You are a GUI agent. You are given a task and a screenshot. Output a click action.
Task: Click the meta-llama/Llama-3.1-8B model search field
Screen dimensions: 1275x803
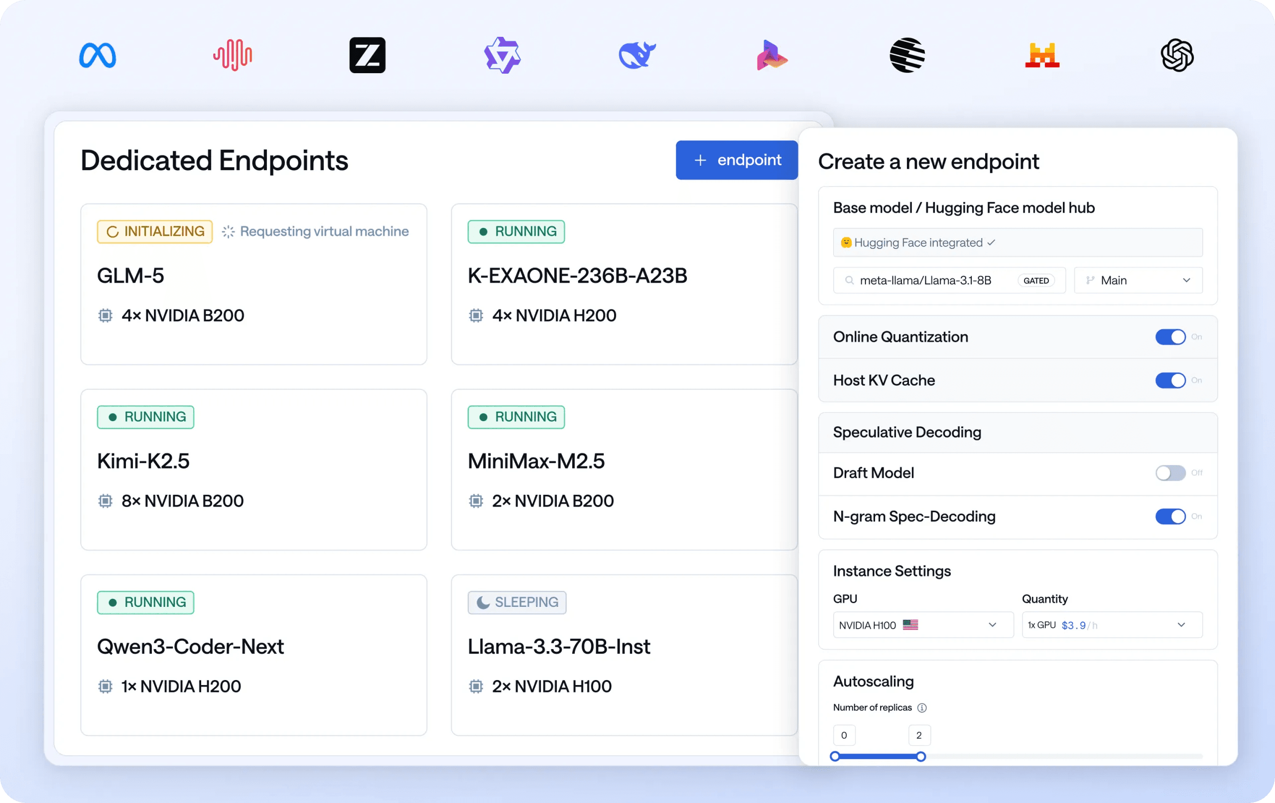pyautogui.click(x=949, y=281)
